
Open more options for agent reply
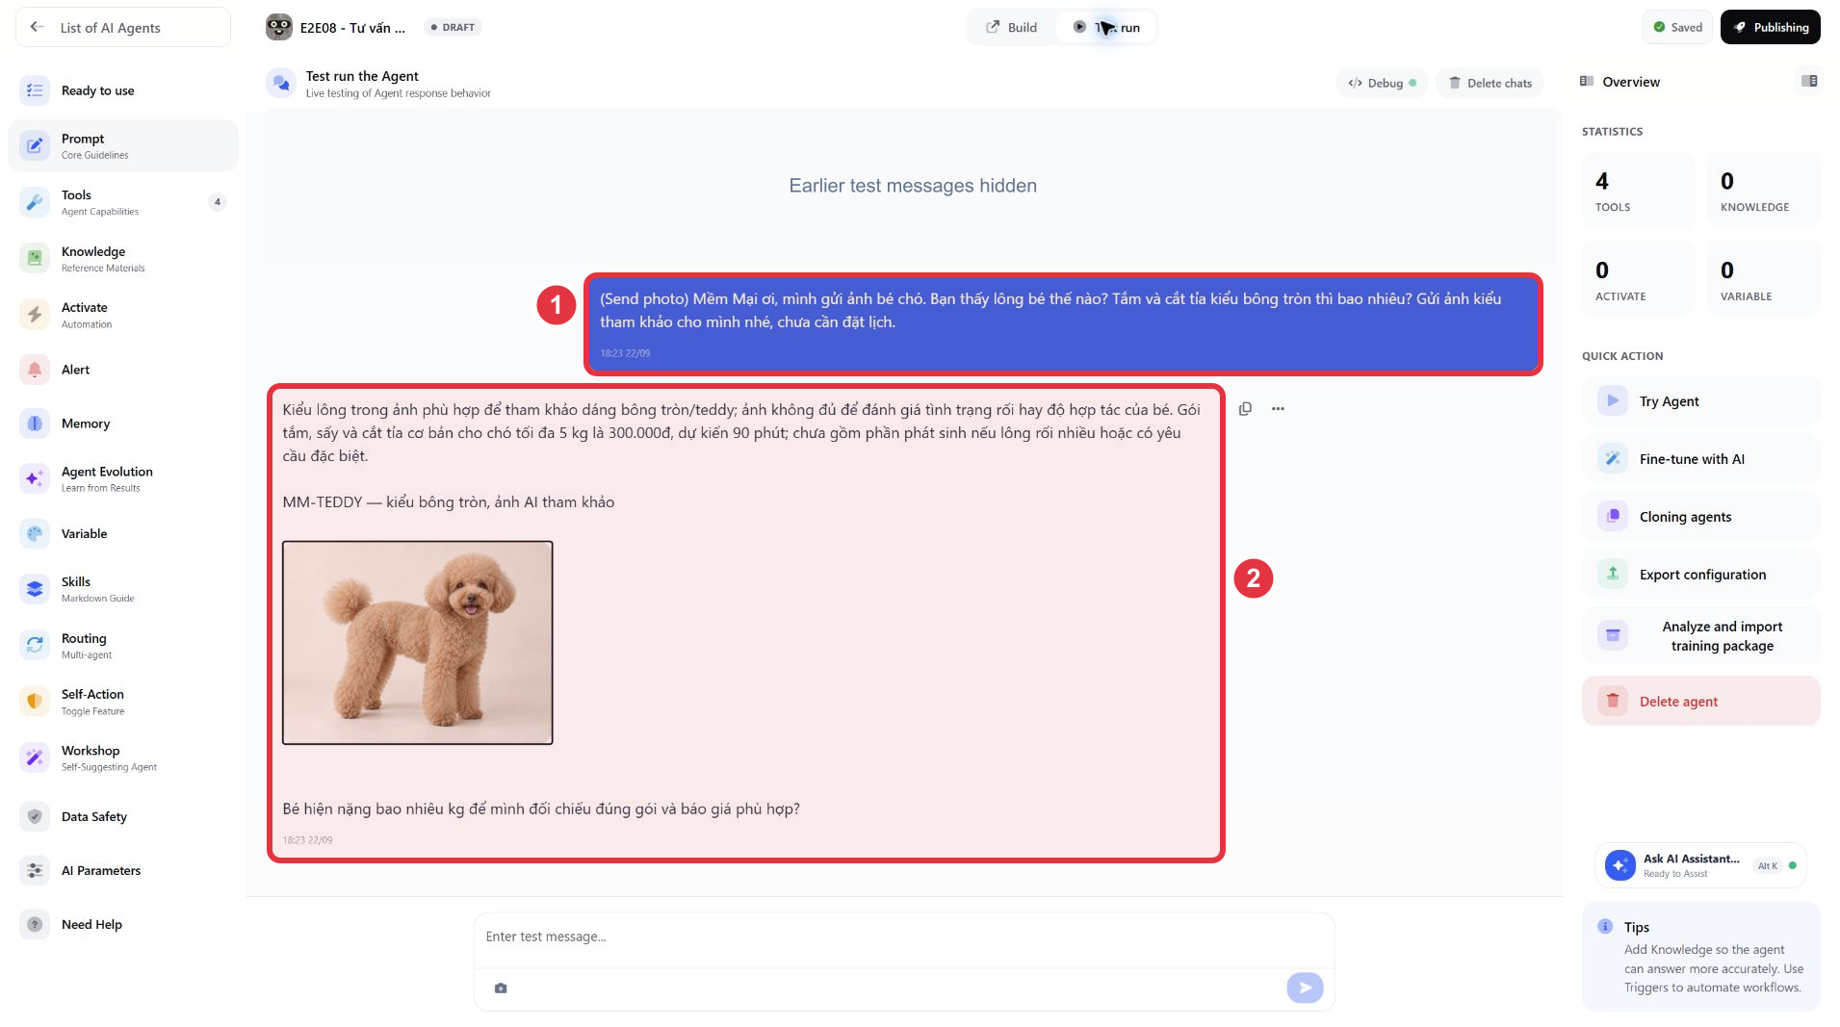pos(1278,409)
